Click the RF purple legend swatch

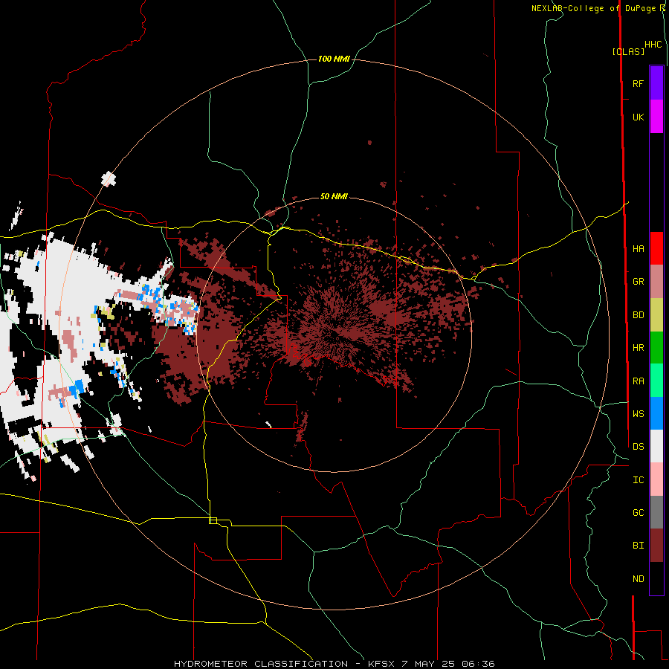coord(656,83)
